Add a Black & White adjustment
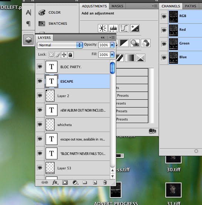 tap(124, 43)
